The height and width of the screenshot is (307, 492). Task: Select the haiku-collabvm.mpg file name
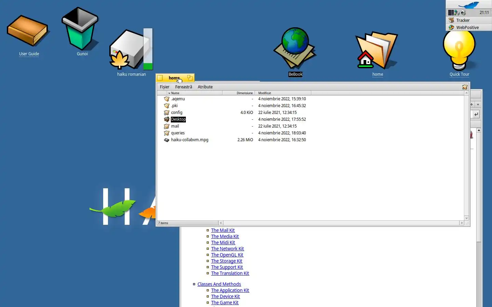tap(190, 140)
